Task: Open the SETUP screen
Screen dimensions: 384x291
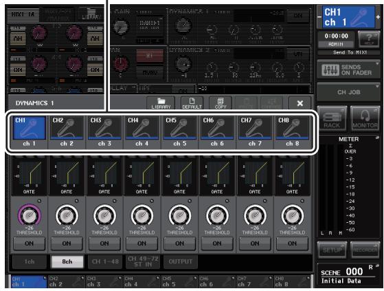Action: pyautogui.click(x=332, y=250)
